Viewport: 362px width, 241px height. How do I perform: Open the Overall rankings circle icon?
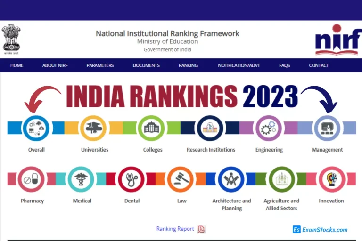click(36, 128)
